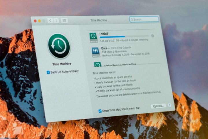This screenshot has height=139, width=208.
Task: Go back with the left chevron
Action: click(x=50, y=21)
